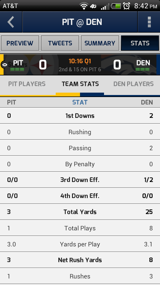
Task: Tap the battery indicator icon
Action: click(116, 6)
